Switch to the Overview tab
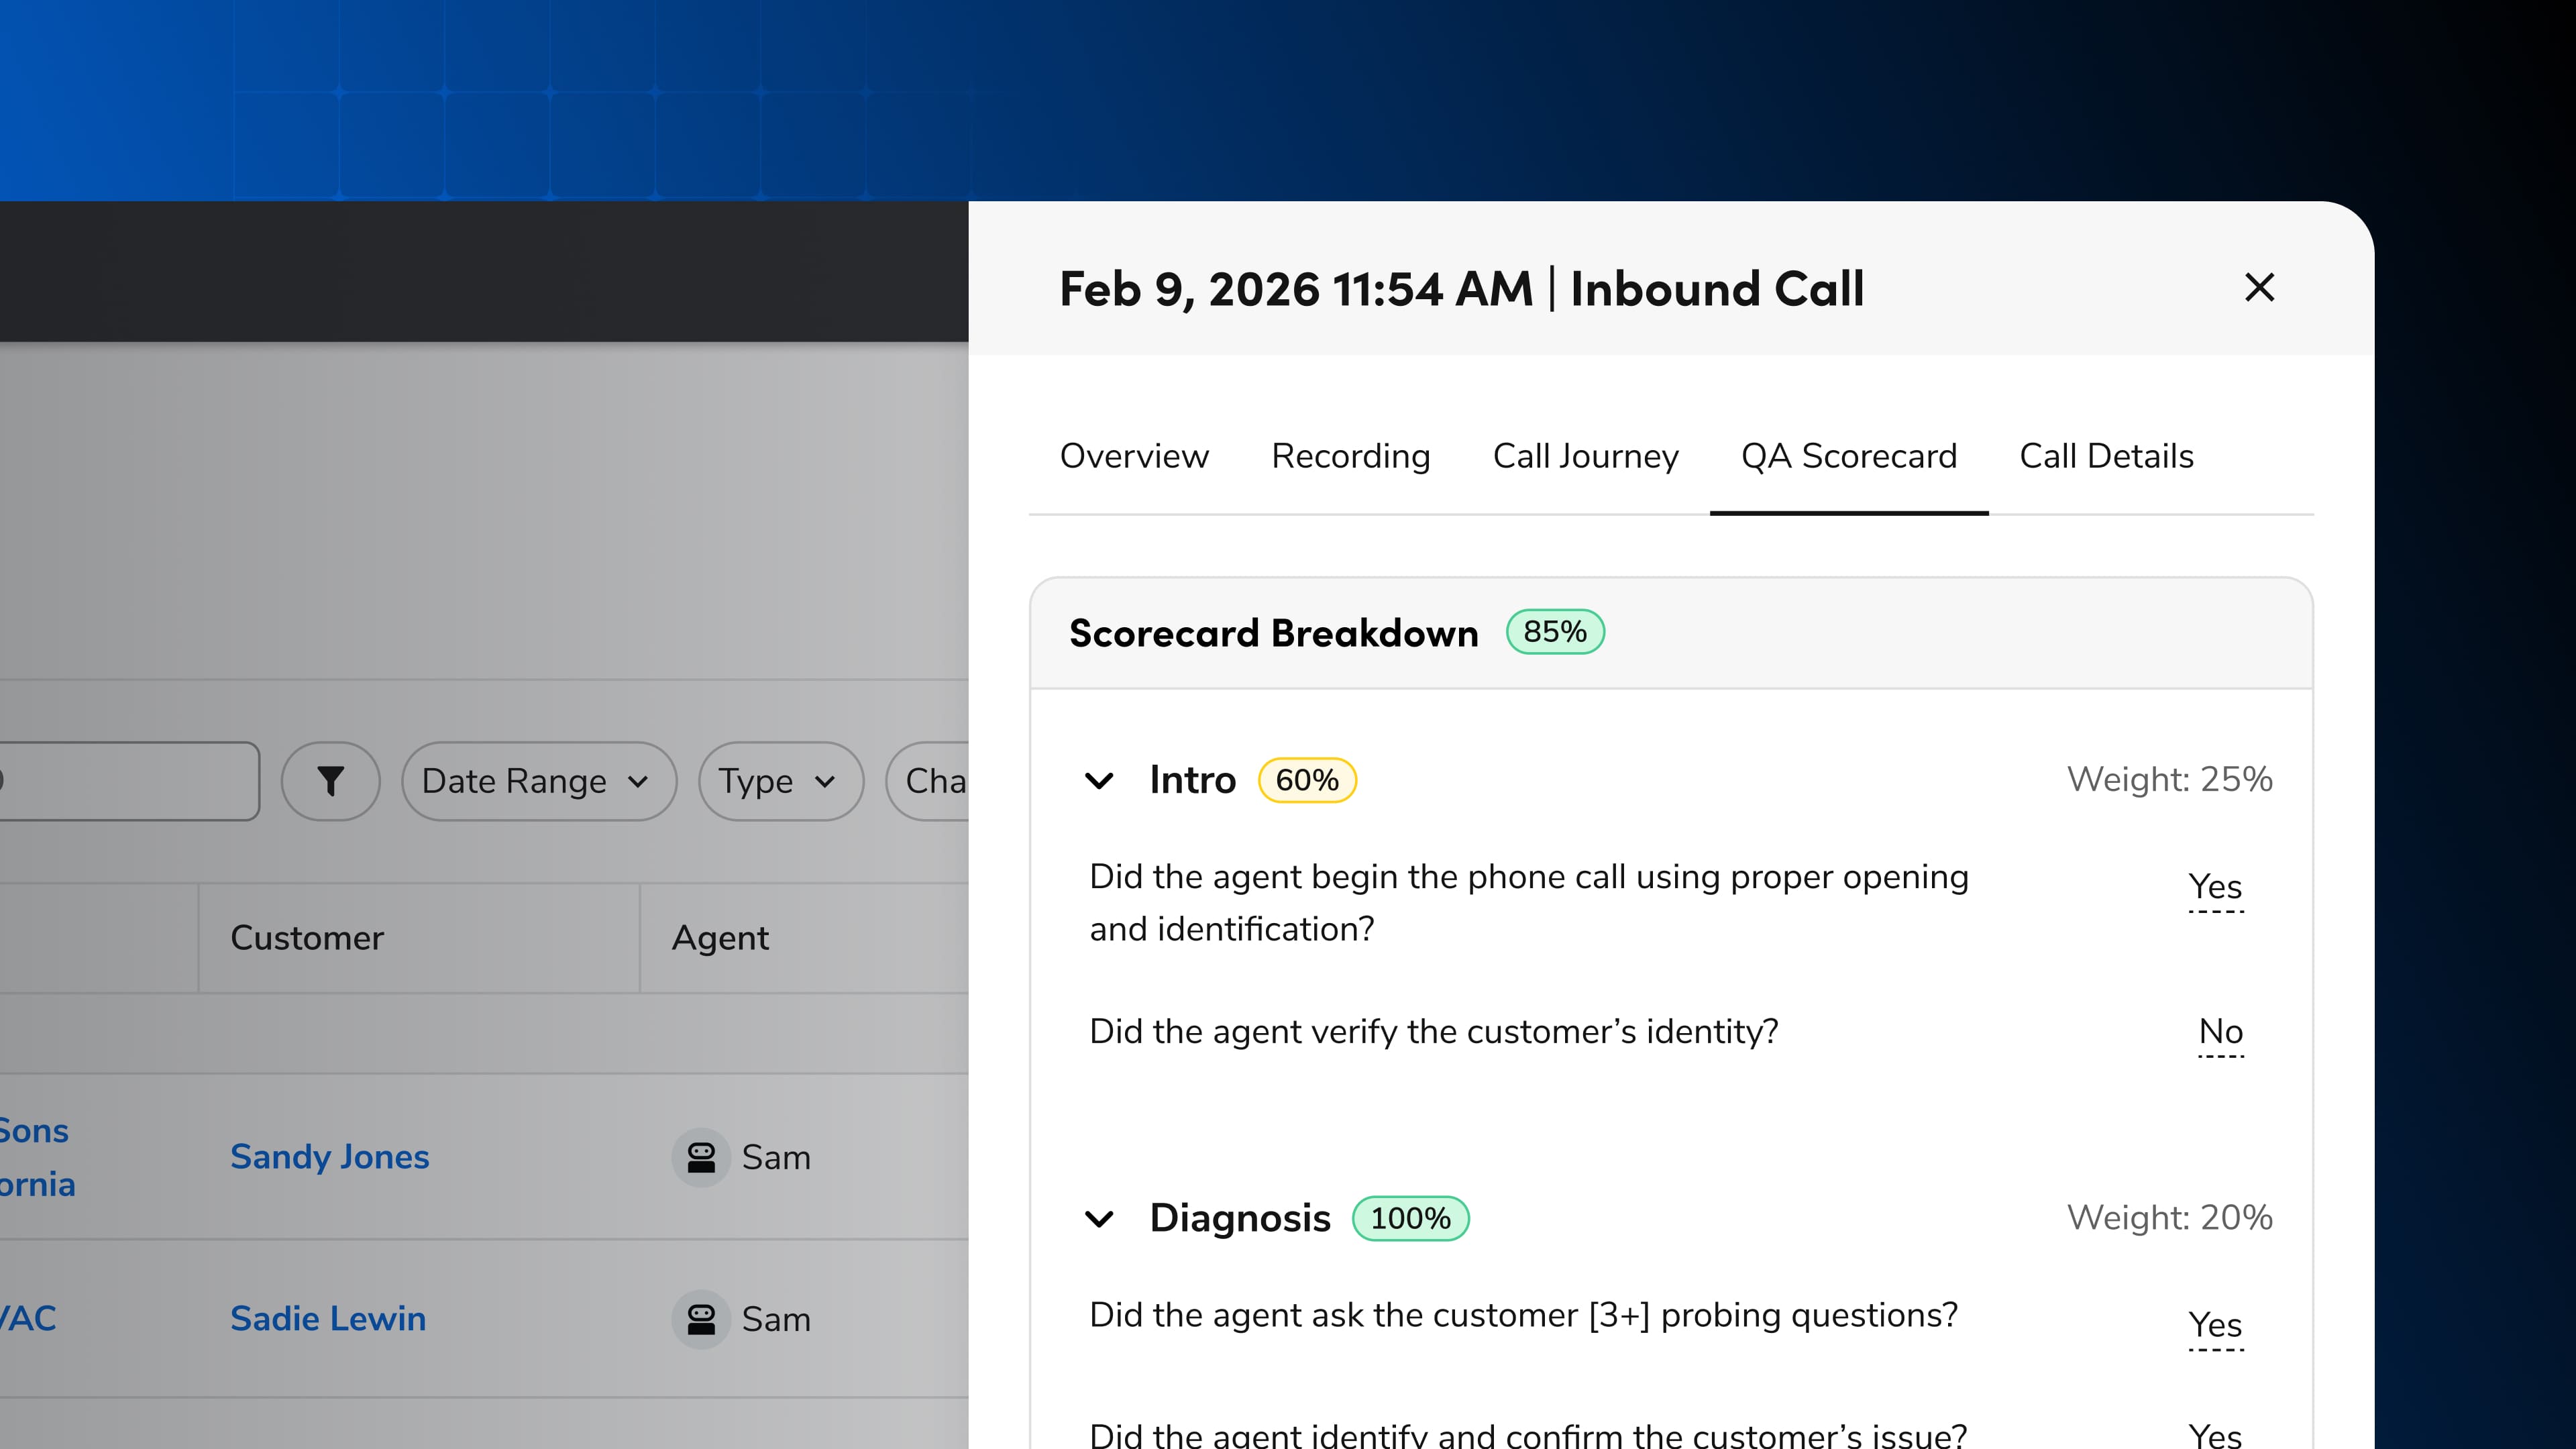 1133,456
